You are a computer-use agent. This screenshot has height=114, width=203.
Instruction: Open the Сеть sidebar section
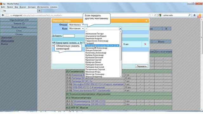pos(19,31)
